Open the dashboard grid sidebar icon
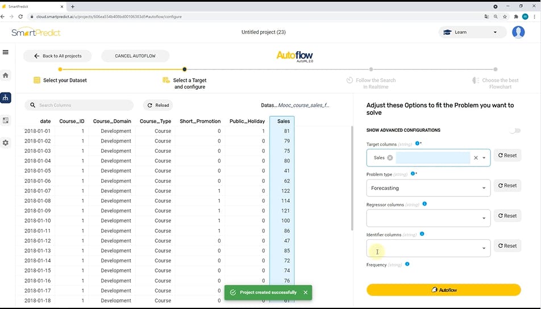This screenshot has width=541, height=309. click(6, 120)
